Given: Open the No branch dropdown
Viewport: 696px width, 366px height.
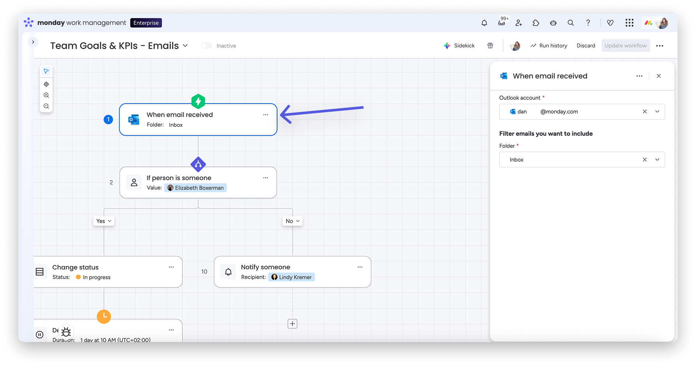Looking at the screenshot, I should tap(292, 221).
